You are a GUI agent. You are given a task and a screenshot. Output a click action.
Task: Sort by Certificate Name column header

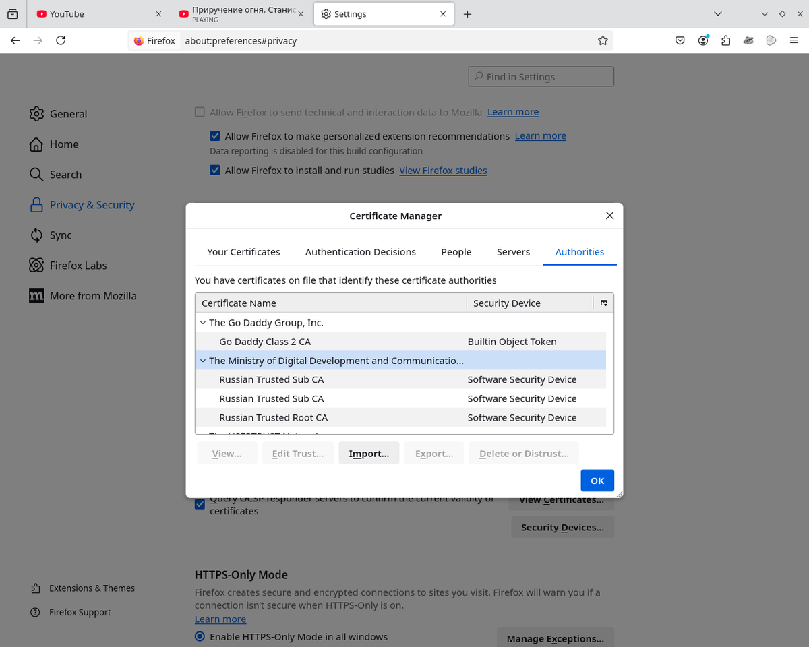point(330,303)
